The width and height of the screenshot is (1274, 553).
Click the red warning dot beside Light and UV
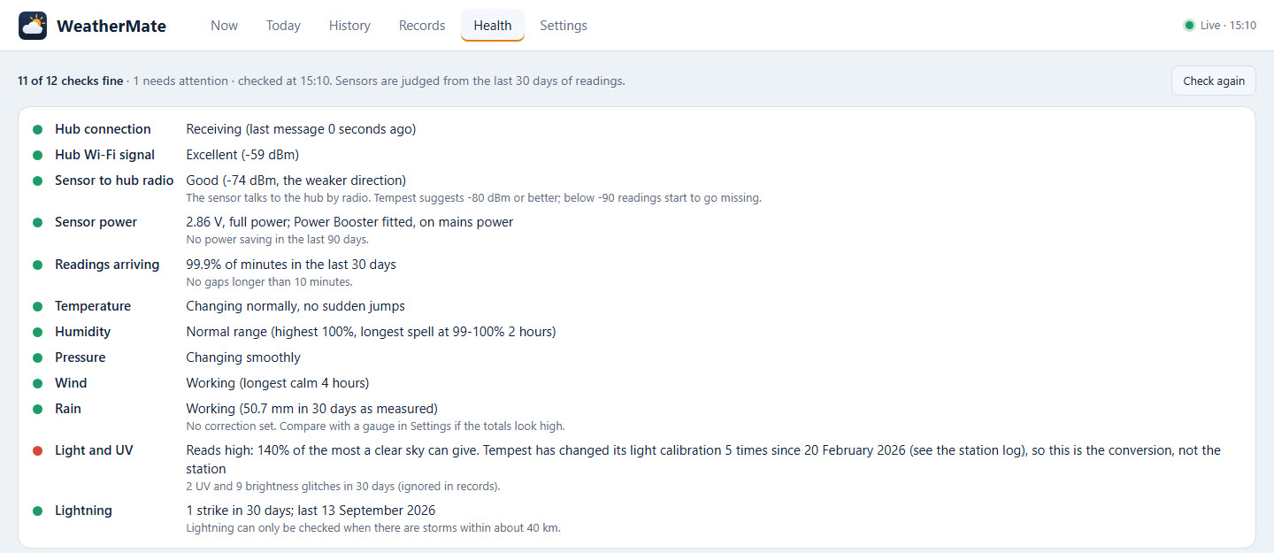click(38, 450)
